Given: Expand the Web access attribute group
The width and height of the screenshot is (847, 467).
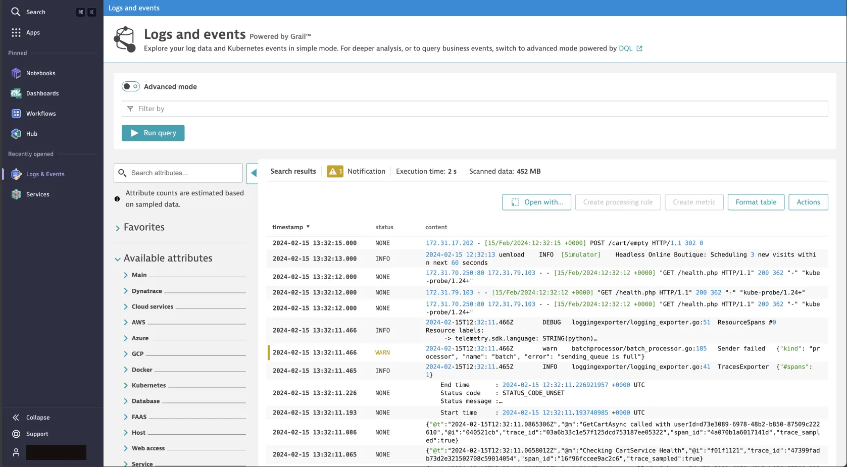Looking at the screenshot, I should 126,448.
